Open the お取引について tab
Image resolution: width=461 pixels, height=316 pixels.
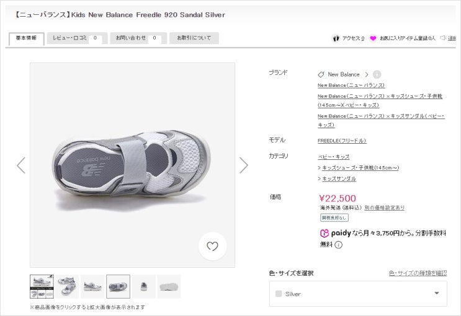click(x=194, y=38)
